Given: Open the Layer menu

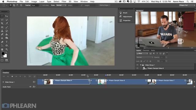Looking at the screenshot, I should (42, 2).
